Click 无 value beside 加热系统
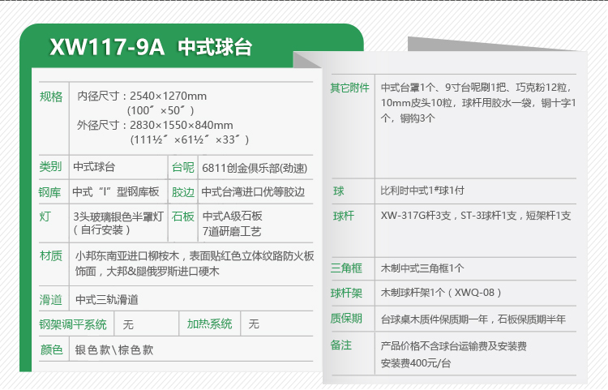 [254, 324]
